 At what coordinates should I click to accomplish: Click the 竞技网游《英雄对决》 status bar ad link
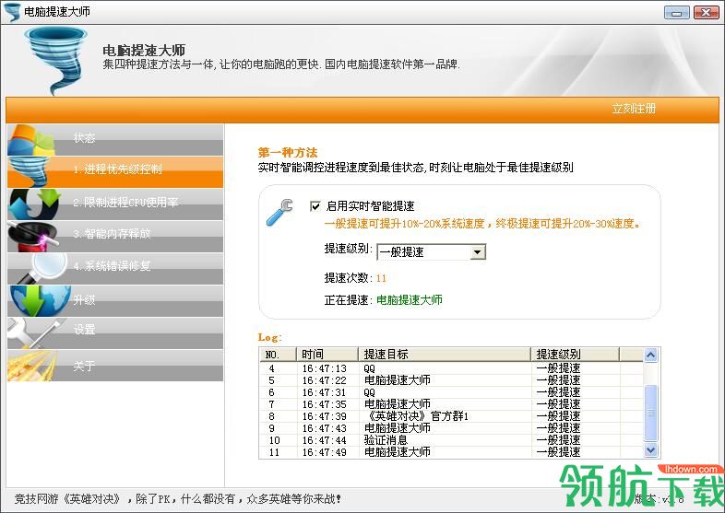[178, 499]
